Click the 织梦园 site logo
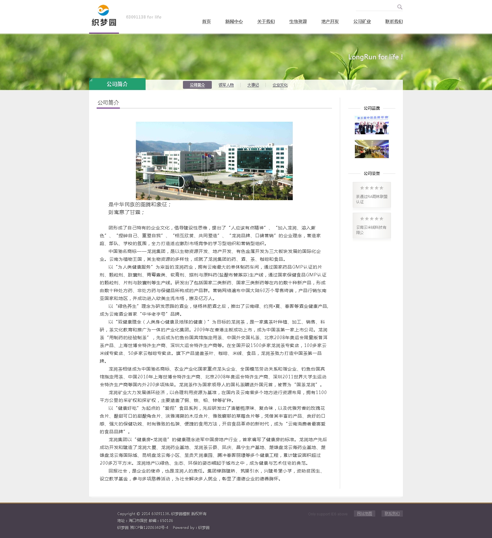The height and width of the screenshot is (538, 492). (x=104, y=16)
